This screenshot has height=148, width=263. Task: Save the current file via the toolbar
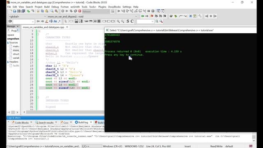coord(19,11)
